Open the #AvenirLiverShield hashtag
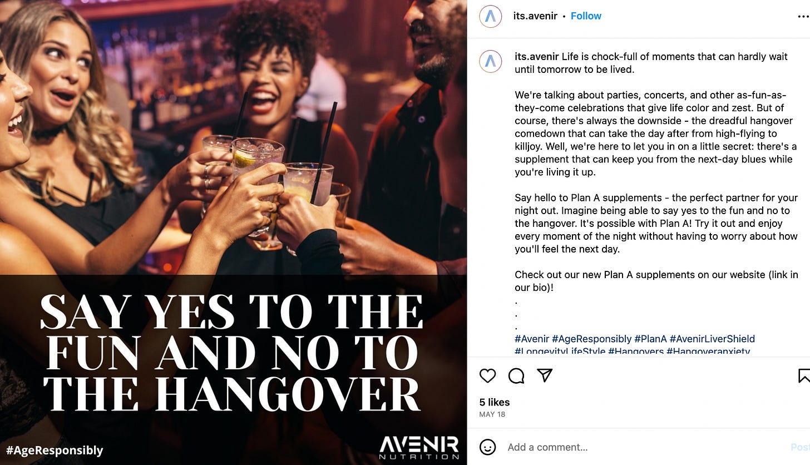The width and height of the screenshot is (810, 465). [x=712, y=339]
